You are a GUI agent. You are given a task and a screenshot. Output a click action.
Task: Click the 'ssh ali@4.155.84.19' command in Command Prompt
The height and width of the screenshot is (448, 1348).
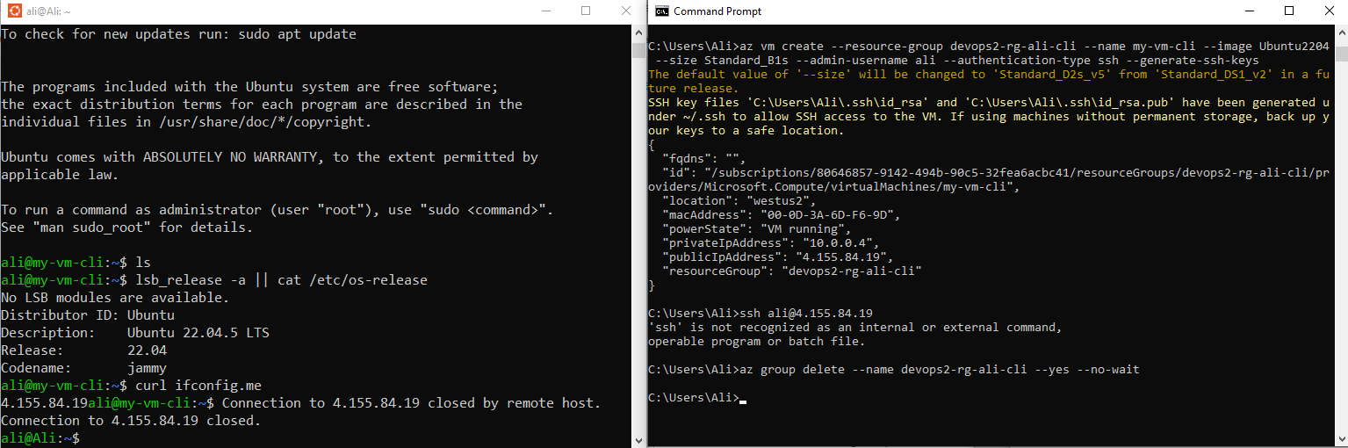[806, 313]
